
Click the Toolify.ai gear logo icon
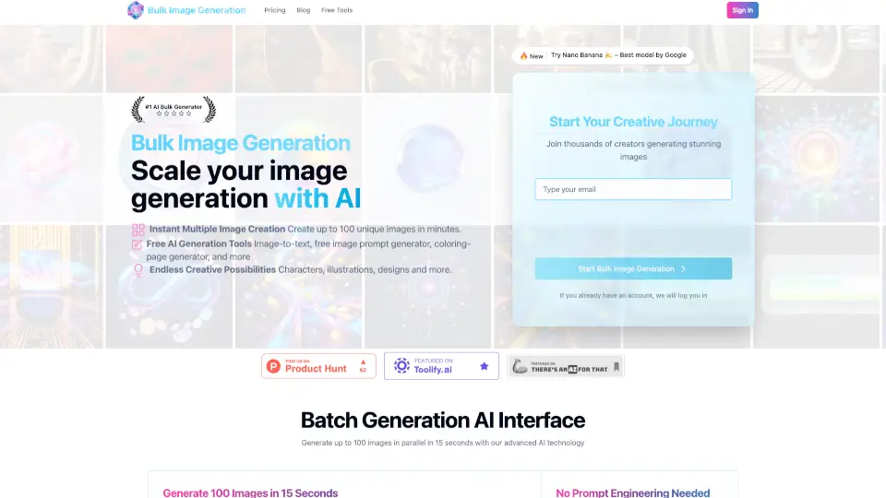401,366
